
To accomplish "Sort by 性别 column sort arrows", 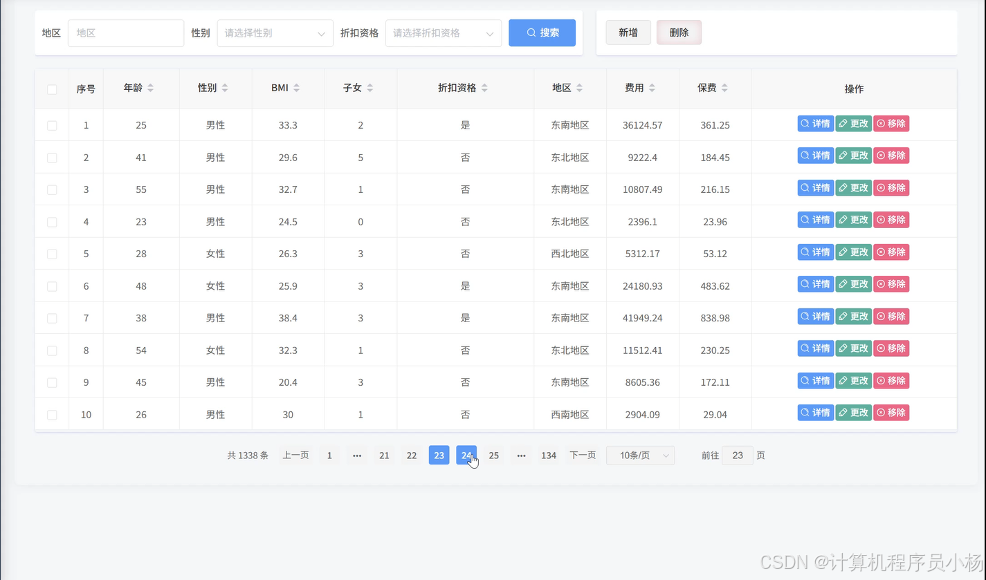I will click(224, 88).
